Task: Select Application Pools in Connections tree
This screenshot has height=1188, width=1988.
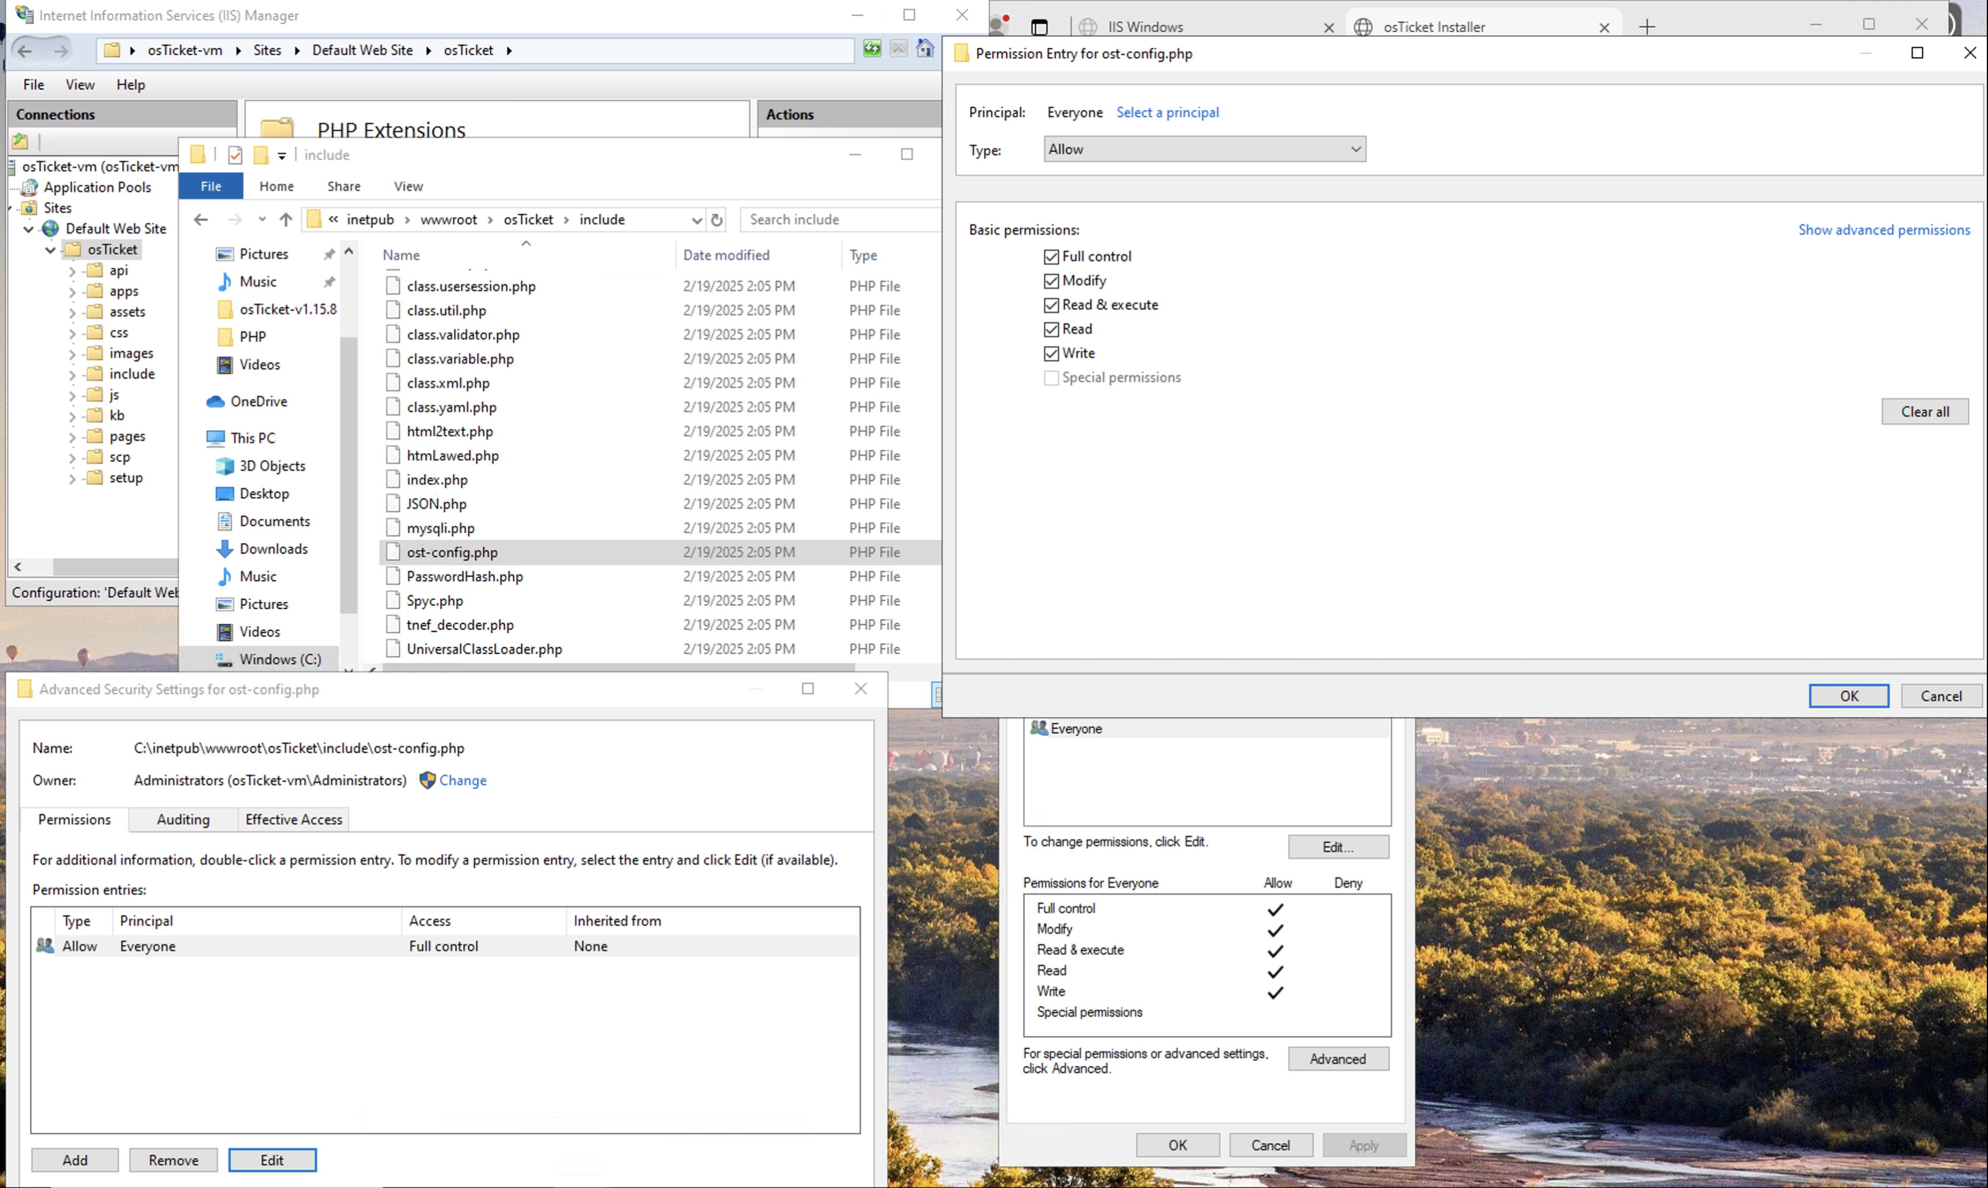Action: tap(97, 186)
